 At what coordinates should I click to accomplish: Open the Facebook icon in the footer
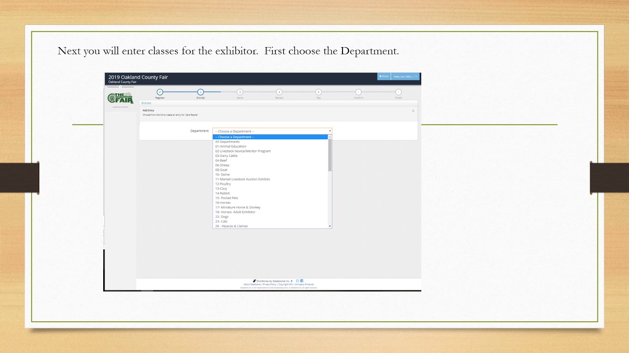pos(302,281)
